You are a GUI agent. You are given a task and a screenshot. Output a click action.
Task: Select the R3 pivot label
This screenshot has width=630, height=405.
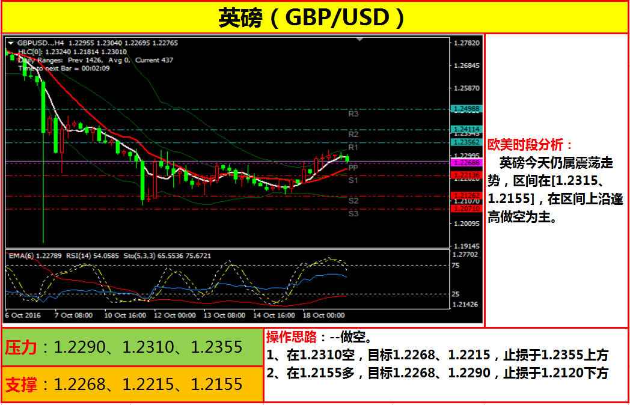353,114
